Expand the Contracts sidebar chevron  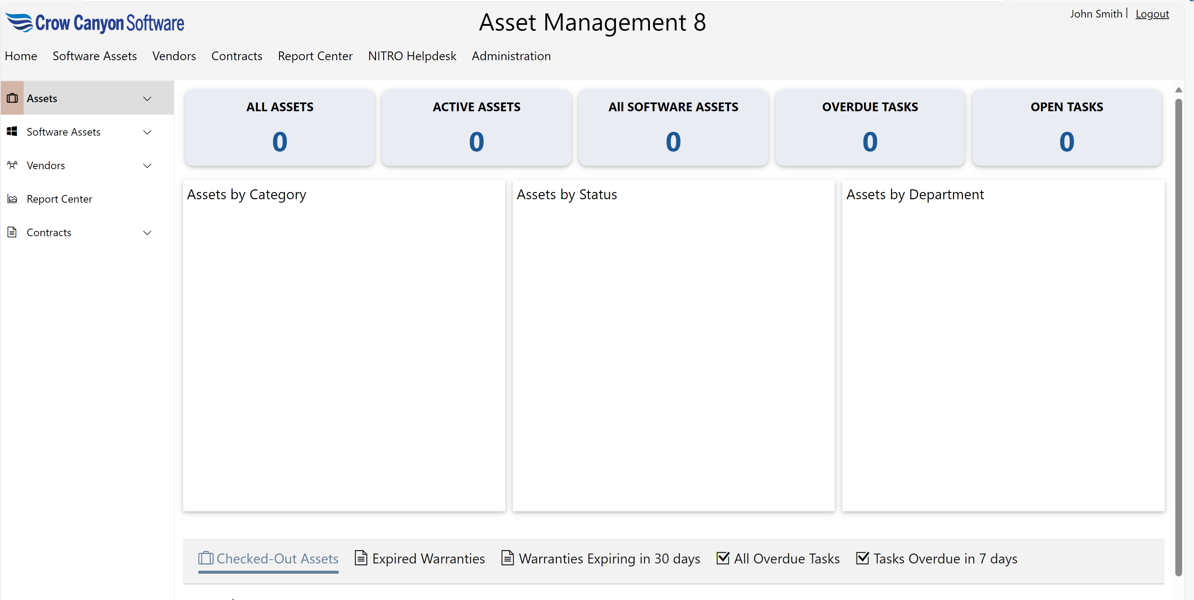pyautogui.click(x=148, y=232)
